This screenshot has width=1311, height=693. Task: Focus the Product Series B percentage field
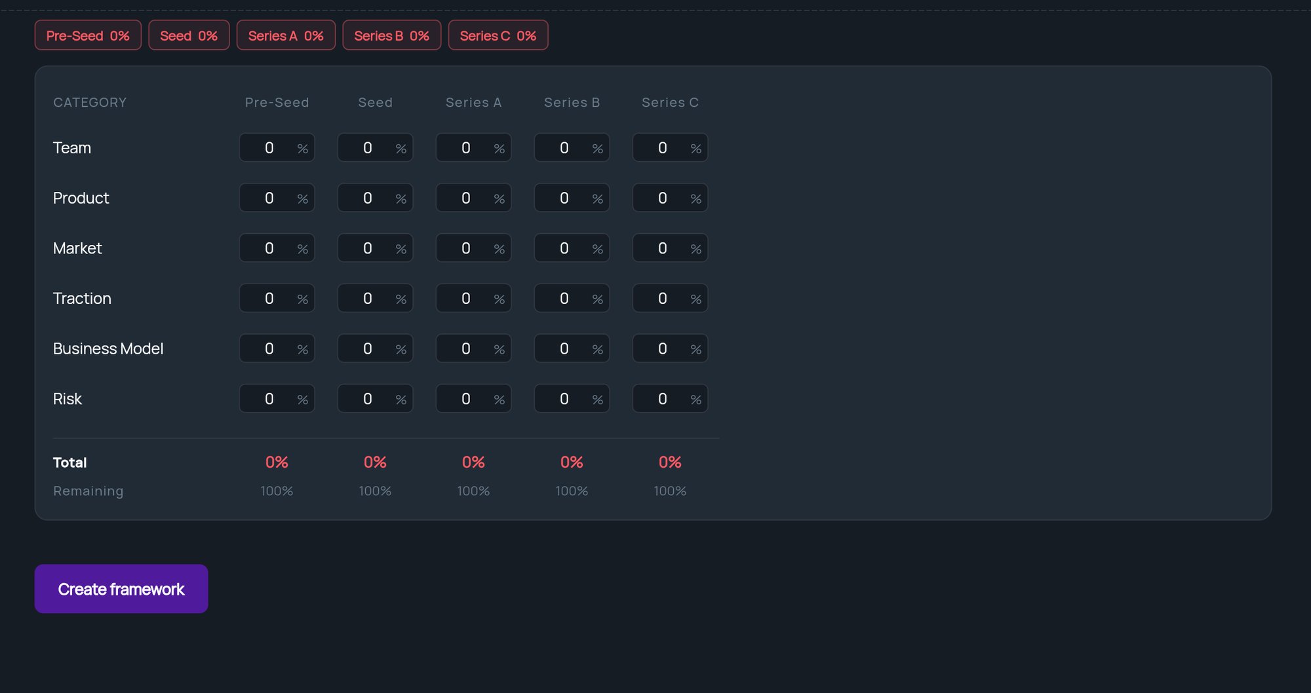tap(572, 198)
